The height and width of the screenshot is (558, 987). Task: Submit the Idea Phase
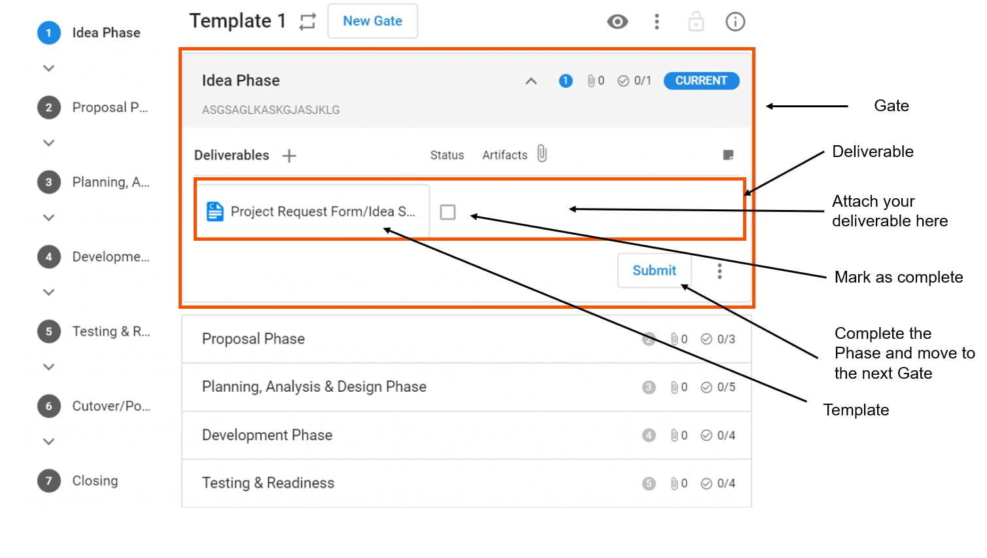coord(653,270)
